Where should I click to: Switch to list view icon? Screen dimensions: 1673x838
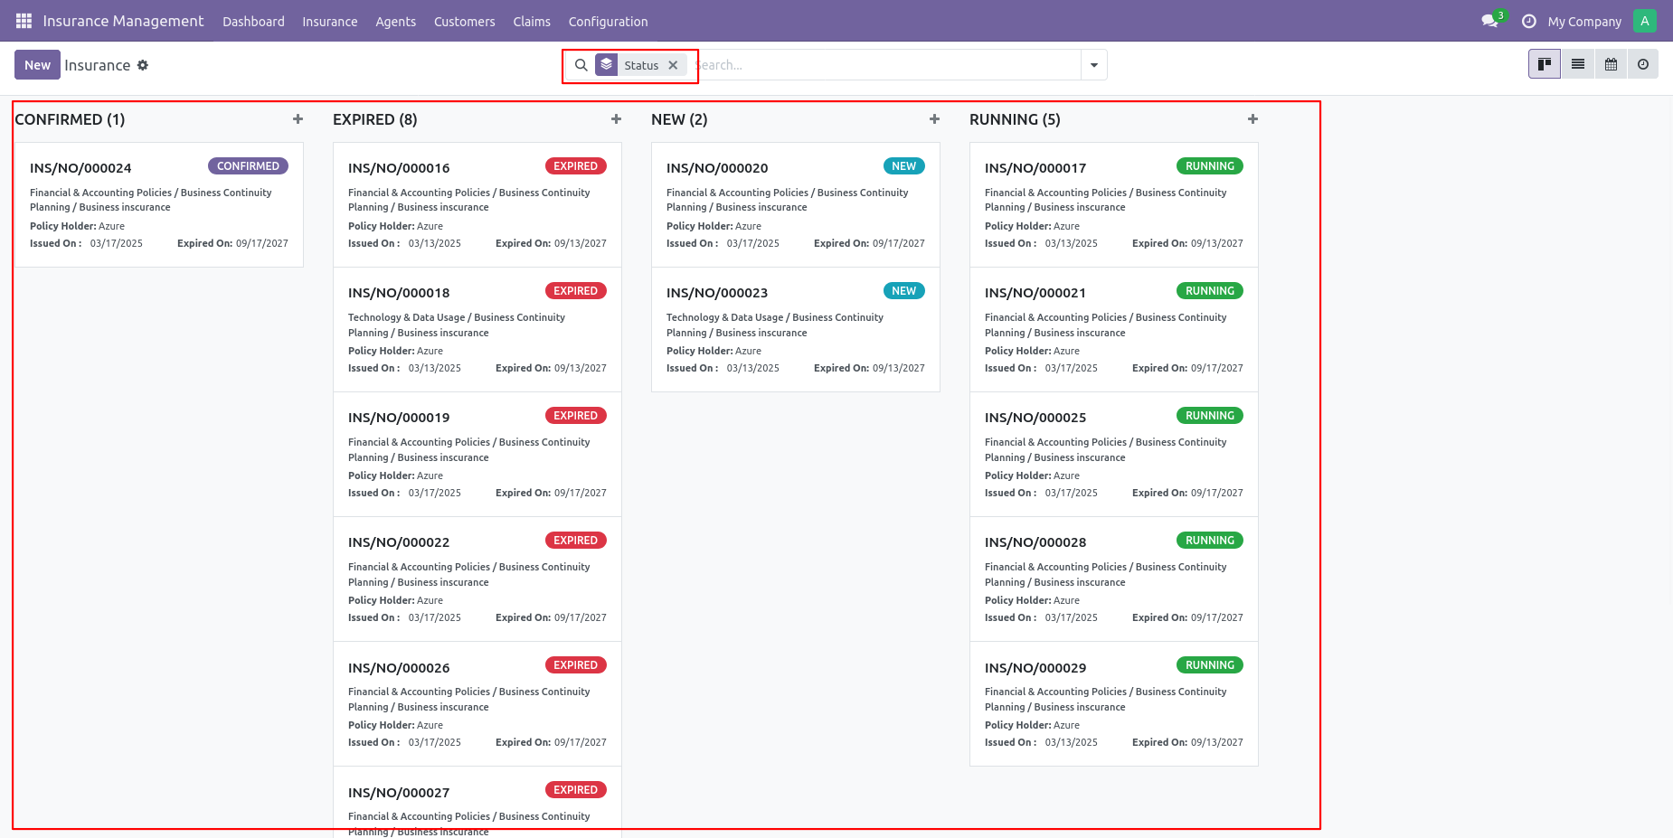tap(1578, 64)
